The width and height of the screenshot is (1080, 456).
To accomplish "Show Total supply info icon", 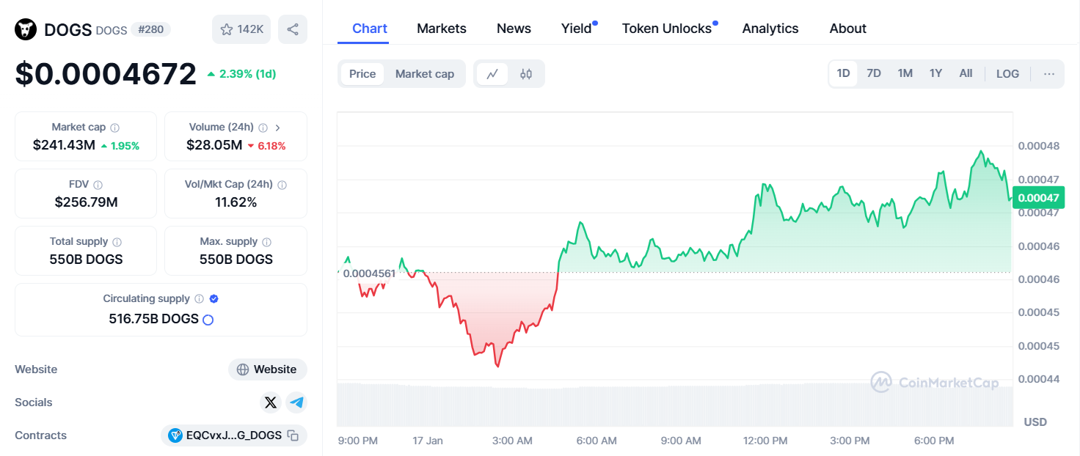I will pos(117,242).
